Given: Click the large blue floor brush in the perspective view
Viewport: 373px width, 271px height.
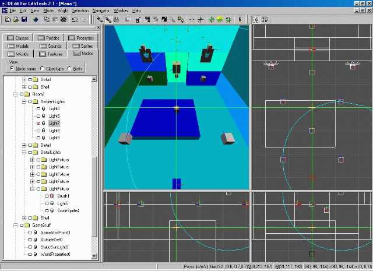Looking at the screenshot, I should click(x=164, y=119).
